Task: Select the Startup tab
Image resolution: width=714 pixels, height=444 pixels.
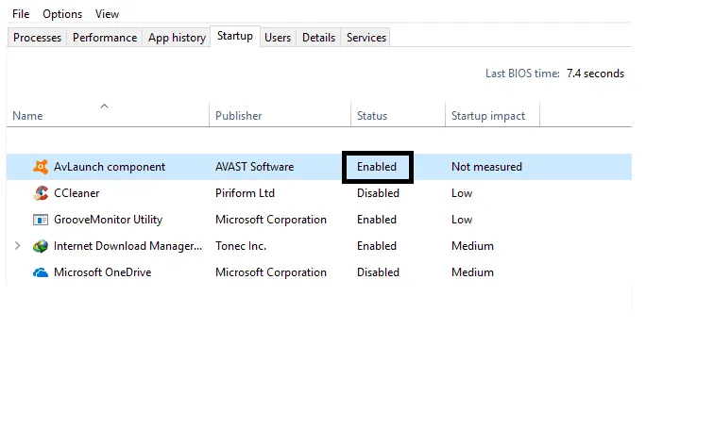Action: point(235,36)
